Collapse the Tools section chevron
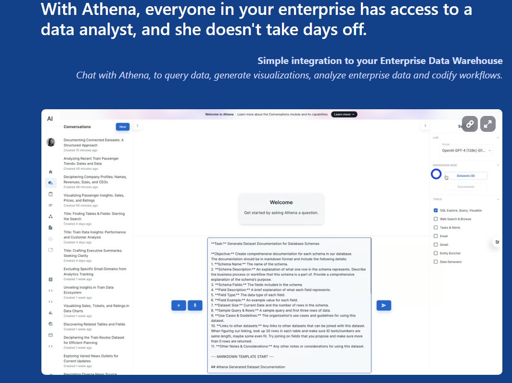Image resolution: width=512 pixels, height=383 pixels. tap(498, 199)
